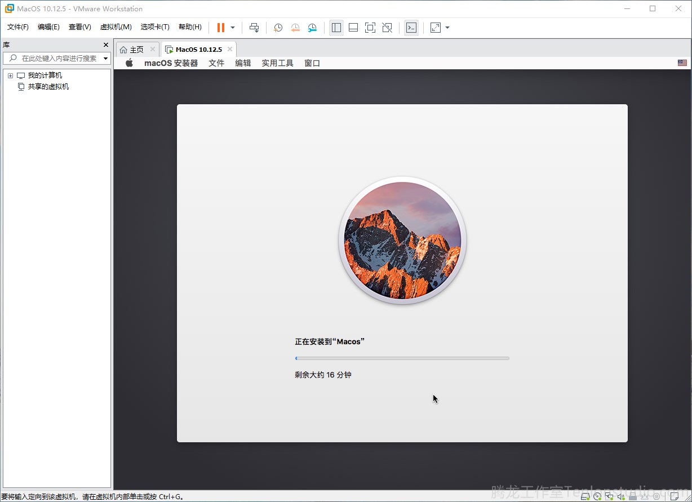This screenshot has height=502, width=692.
Task: Open the 帮助(H) menu
Action: coord(190,27)
